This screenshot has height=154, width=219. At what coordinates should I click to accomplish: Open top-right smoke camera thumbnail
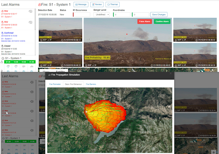click(195, 30)
